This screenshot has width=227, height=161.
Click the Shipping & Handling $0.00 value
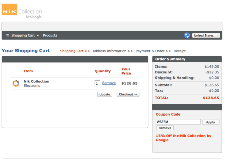point(214,78)
